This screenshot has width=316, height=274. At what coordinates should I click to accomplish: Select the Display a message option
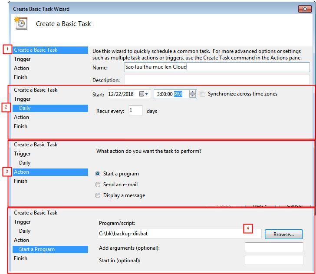pos(98,195)
